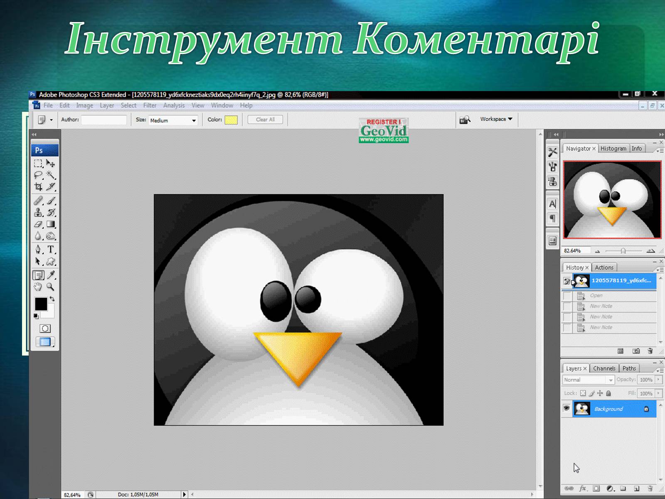Swap foreground and background colors
Viewport: 665px width, 499px height.
(52, 299)
